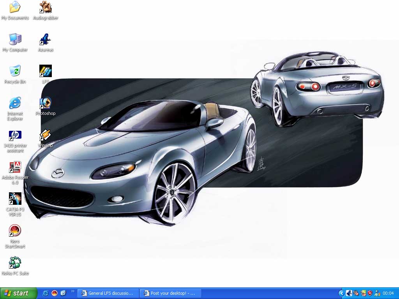Select the Adobe Reader 6.0 shortcut

[x=15, y=173]
